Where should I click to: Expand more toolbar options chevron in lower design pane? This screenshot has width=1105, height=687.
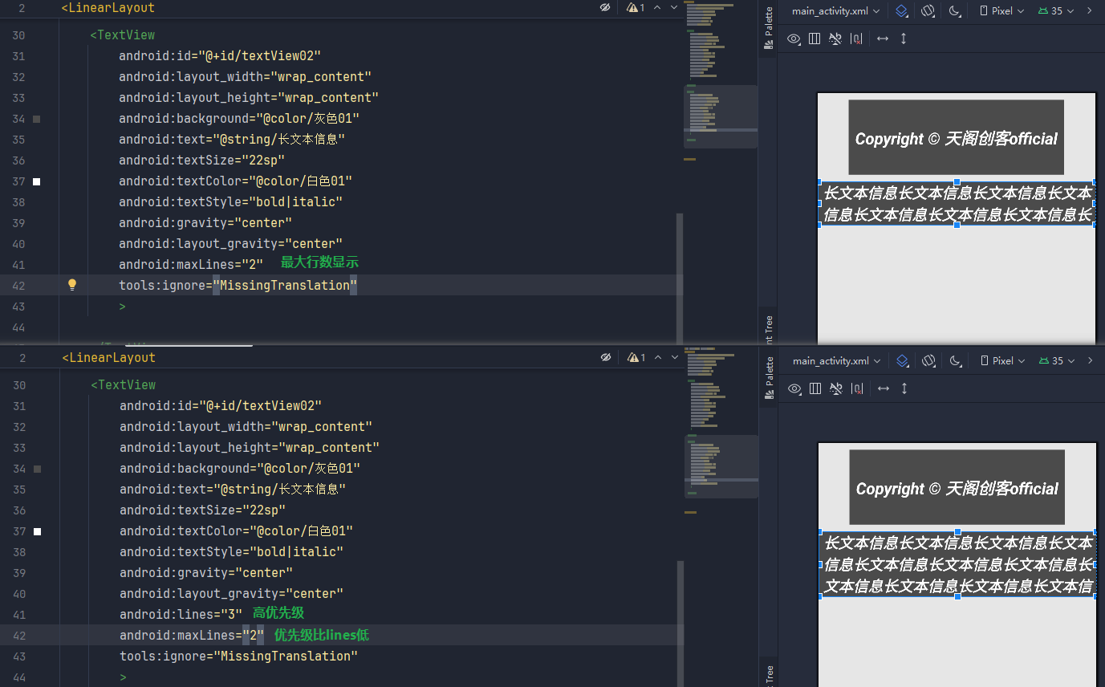point(1091,361)
